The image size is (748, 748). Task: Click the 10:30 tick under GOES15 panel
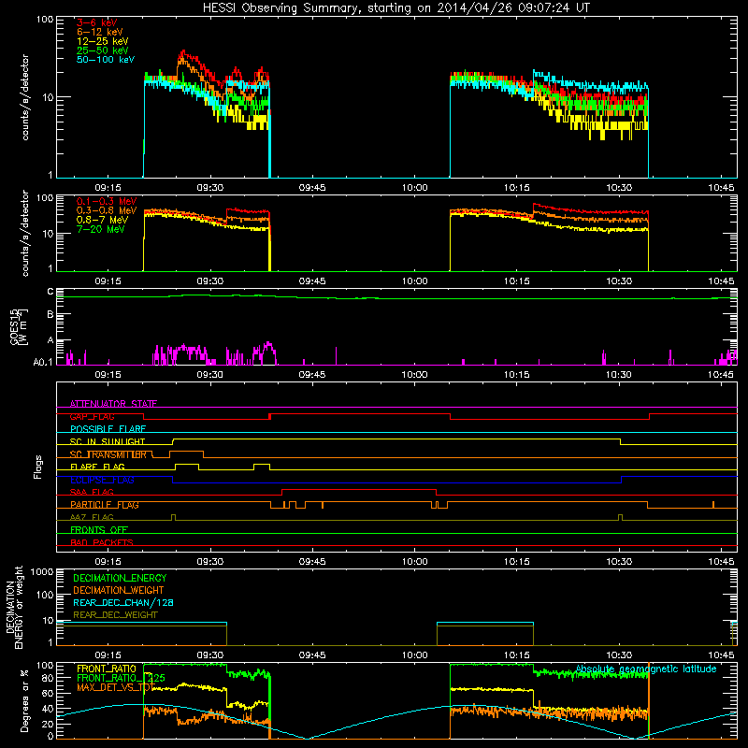619,375
